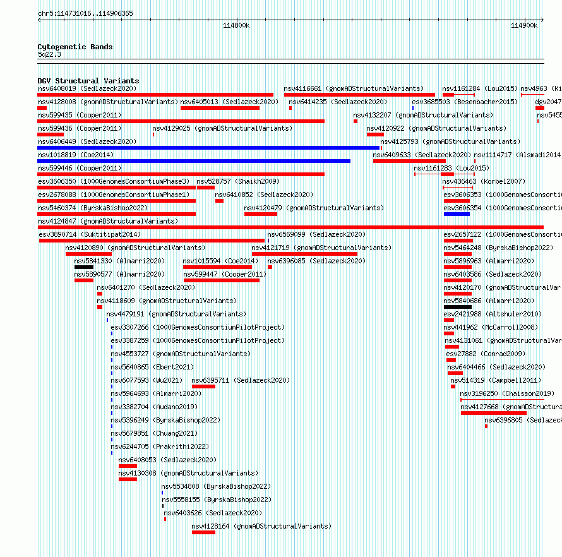Select the nsv6403626 (Sedlazeck2020) label
Image resolution: width=562 pixels, height=557 pixels.
click(x=213, y=513)
